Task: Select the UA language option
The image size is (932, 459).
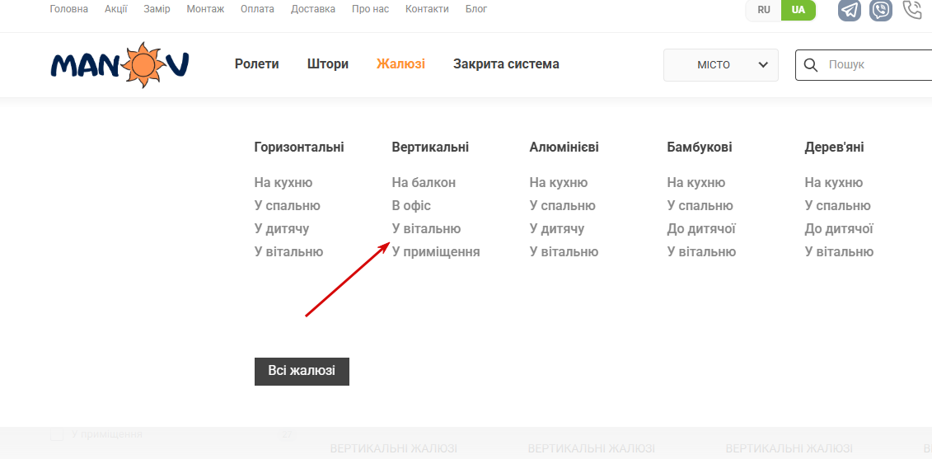Action: coord(798,10)
